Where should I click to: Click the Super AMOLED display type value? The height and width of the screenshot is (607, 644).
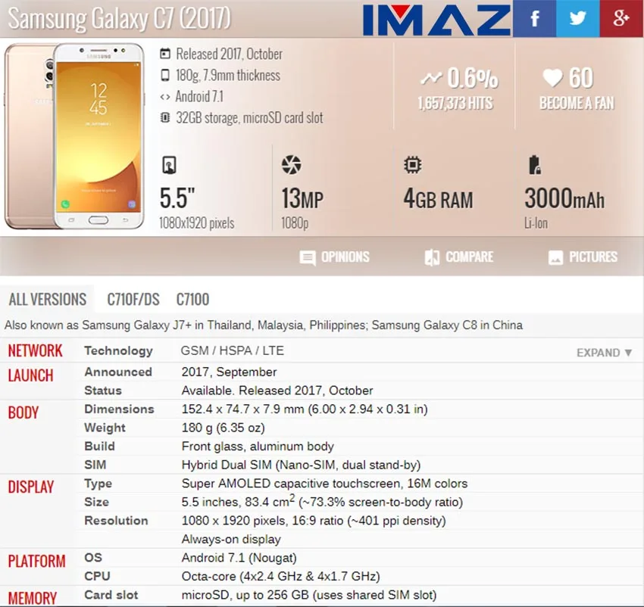point(324,484)
